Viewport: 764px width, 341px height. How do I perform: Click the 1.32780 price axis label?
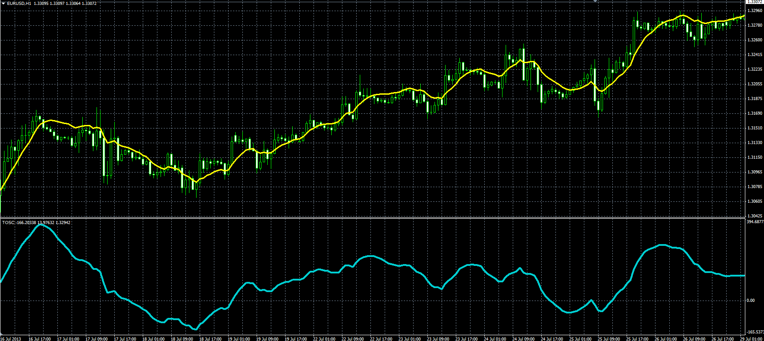coord(754,25)
